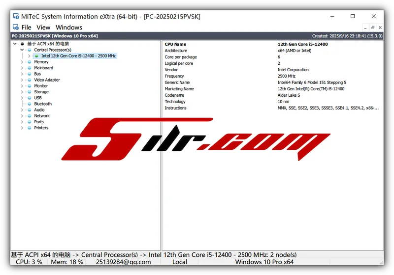Click the Intel Corporation value
This screenshot has width=394, height=275.
(293, 70)
